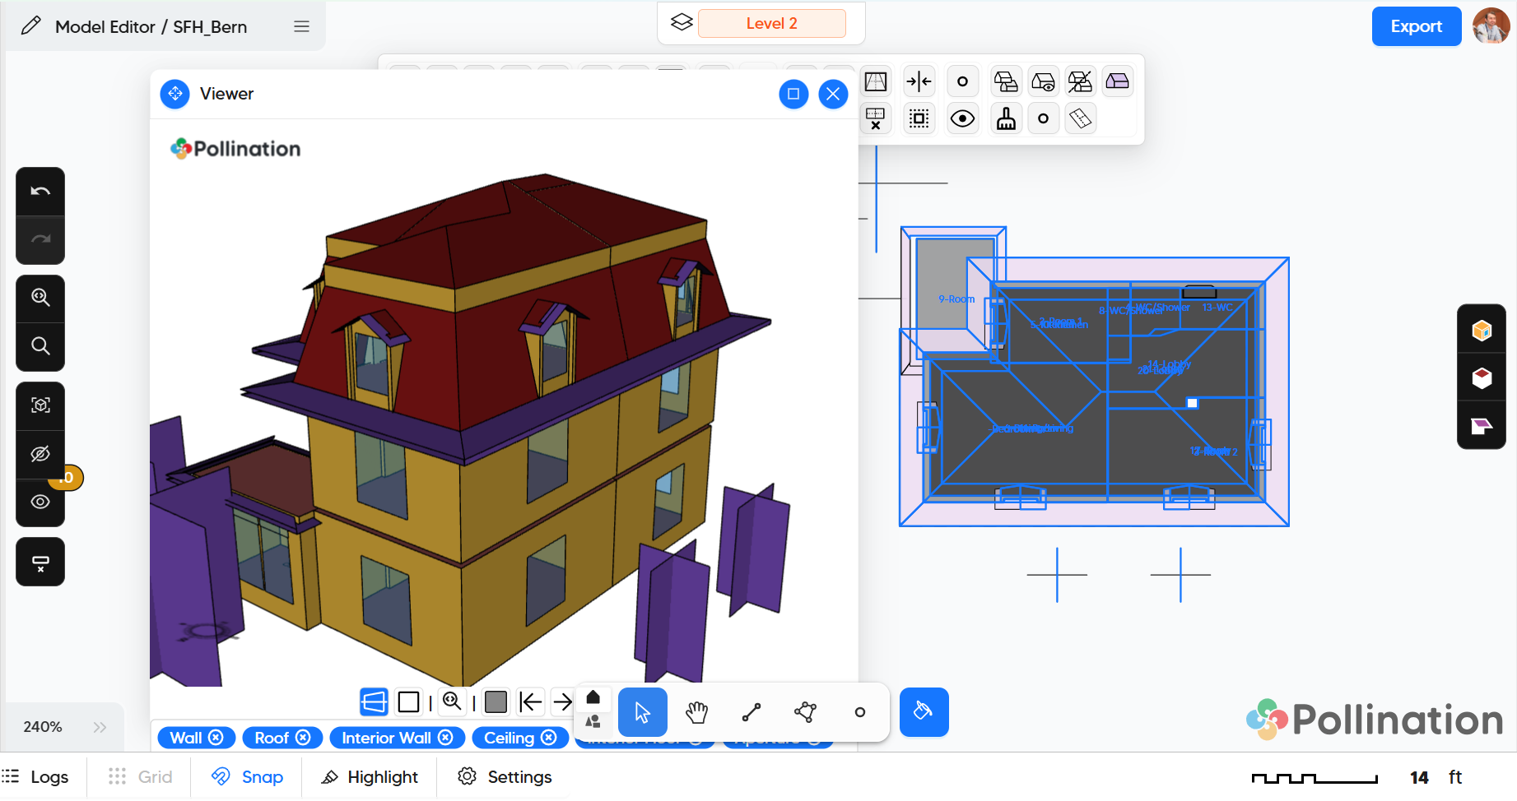Hide objects using crossed-eye icon
Image resolution: width=1517 pixels, height=801 pixels.
click(40, 454)
